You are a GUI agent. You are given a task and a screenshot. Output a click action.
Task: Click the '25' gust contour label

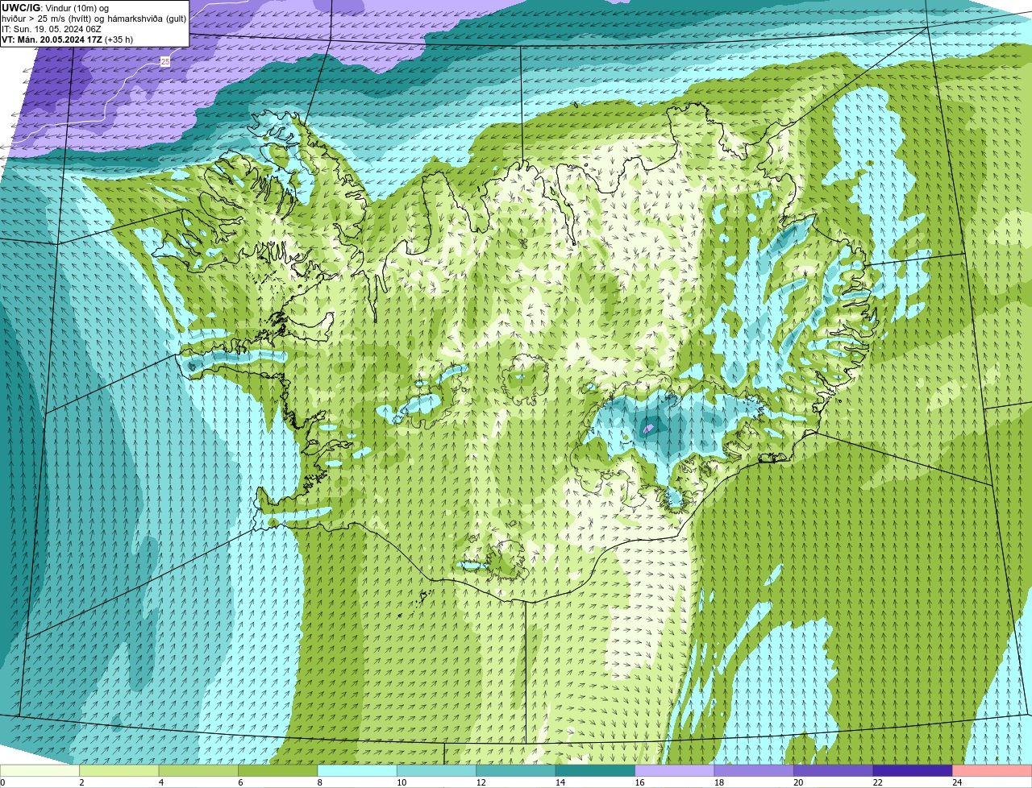point(165,61)
